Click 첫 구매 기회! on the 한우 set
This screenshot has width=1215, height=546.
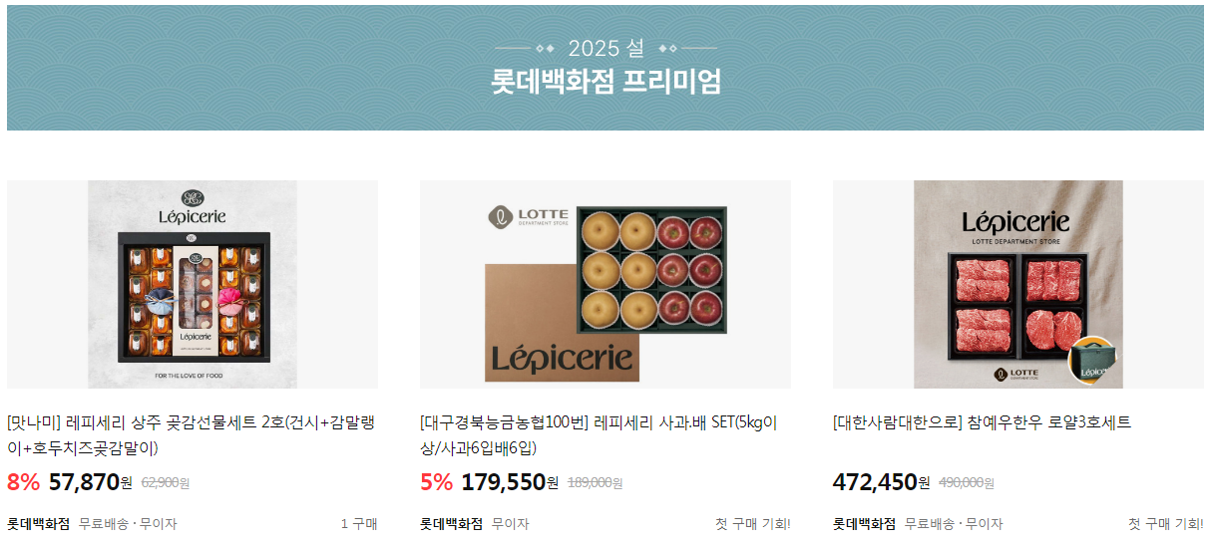pos(1166,523)
